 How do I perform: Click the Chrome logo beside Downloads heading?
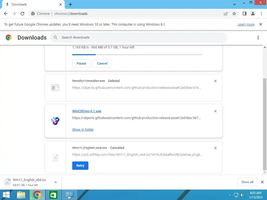(9, 37)
